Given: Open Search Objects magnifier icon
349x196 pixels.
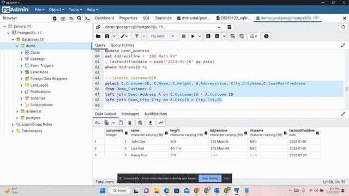Looking at the screenshot, I should [79, 18].
